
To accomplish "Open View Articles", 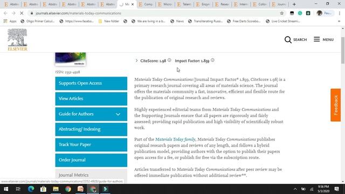I will [91, 99].
